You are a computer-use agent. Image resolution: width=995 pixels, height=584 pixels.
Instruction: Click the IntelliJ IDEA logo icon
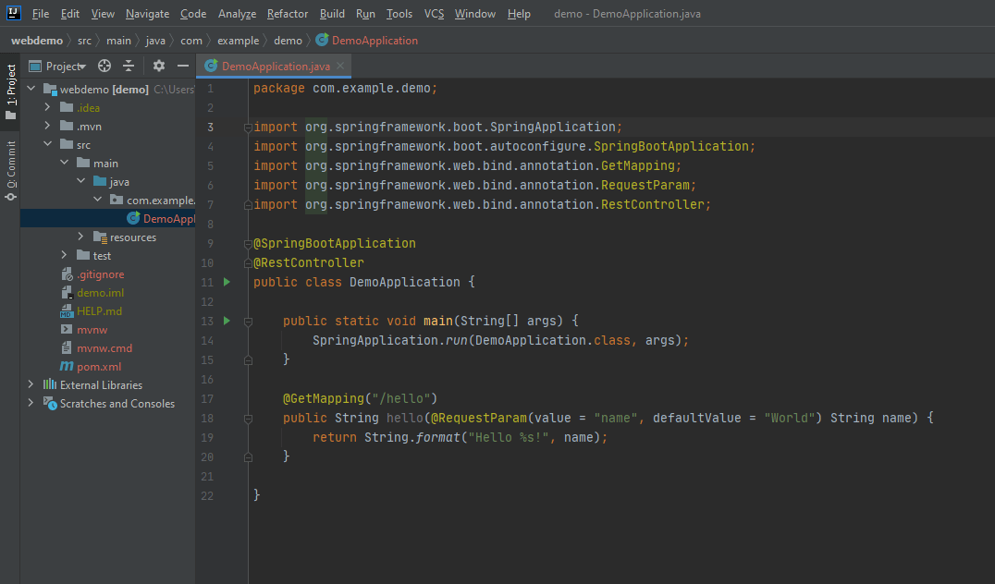click(12, 13)
